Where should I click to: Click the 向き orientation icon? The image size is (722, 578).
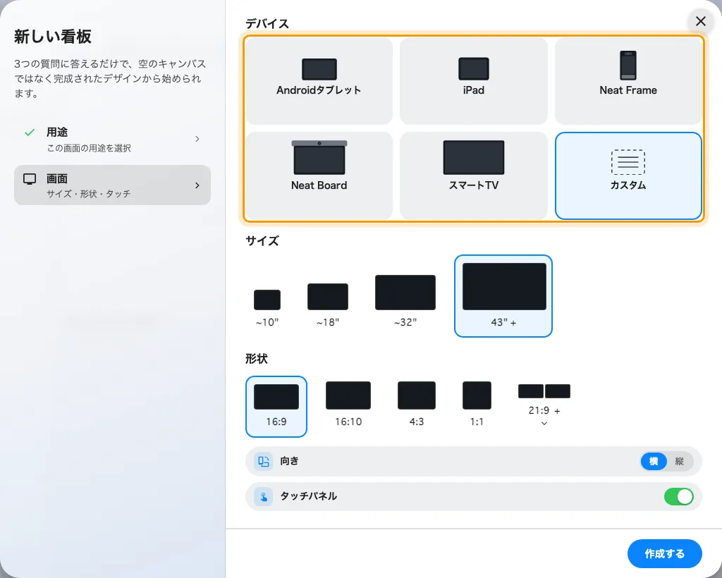coord(264,461)
